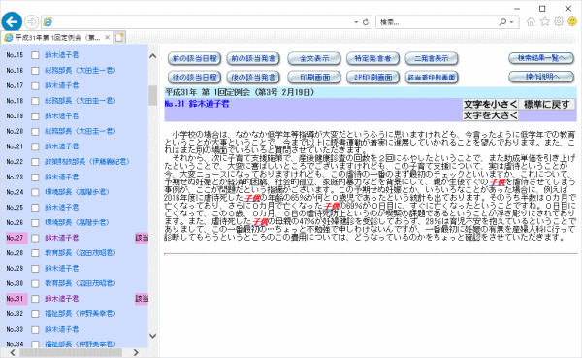Click the speaker list scroll-up arrow
Image resolution: width=582 pixels, height=358 pixels.
point(152,56)
